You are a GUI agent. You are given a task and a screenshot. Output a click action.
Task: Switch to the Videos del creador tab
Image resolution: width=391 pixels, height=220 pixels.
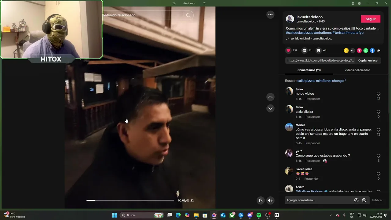point(357,70)
